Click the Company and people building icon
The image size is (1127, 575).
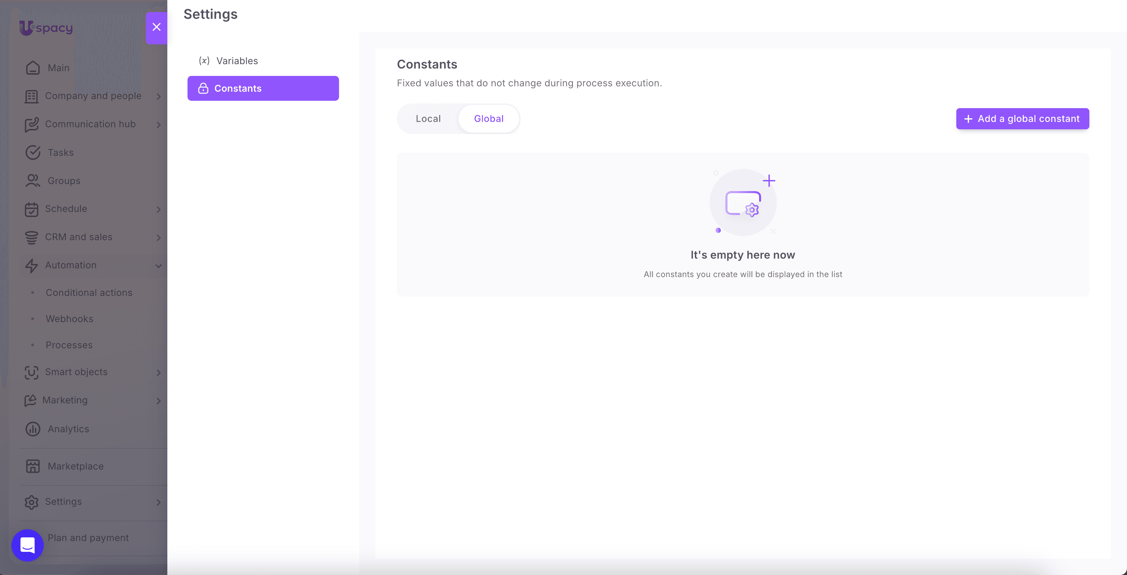[32, 96]
